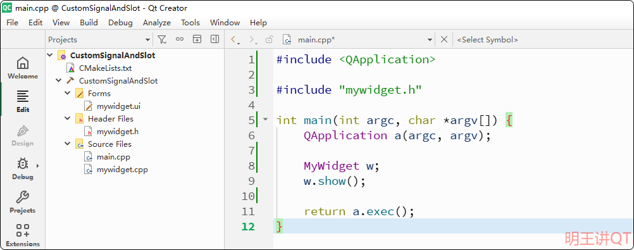Toggle synchronize with editor link icon

click(180, 39)
